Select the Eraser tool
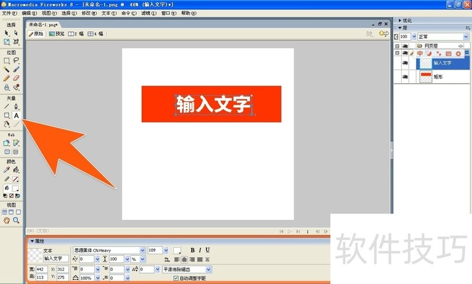472x284 pixels. tap(16, 78)
